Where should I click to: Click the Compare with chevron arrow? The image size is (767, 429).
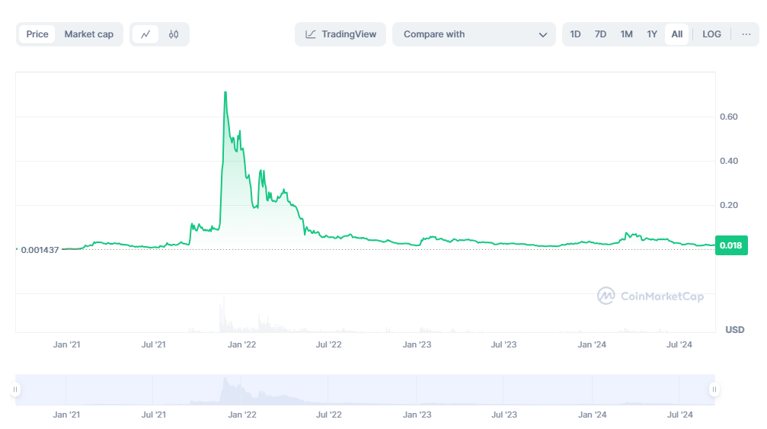click(x=543, y=35)
